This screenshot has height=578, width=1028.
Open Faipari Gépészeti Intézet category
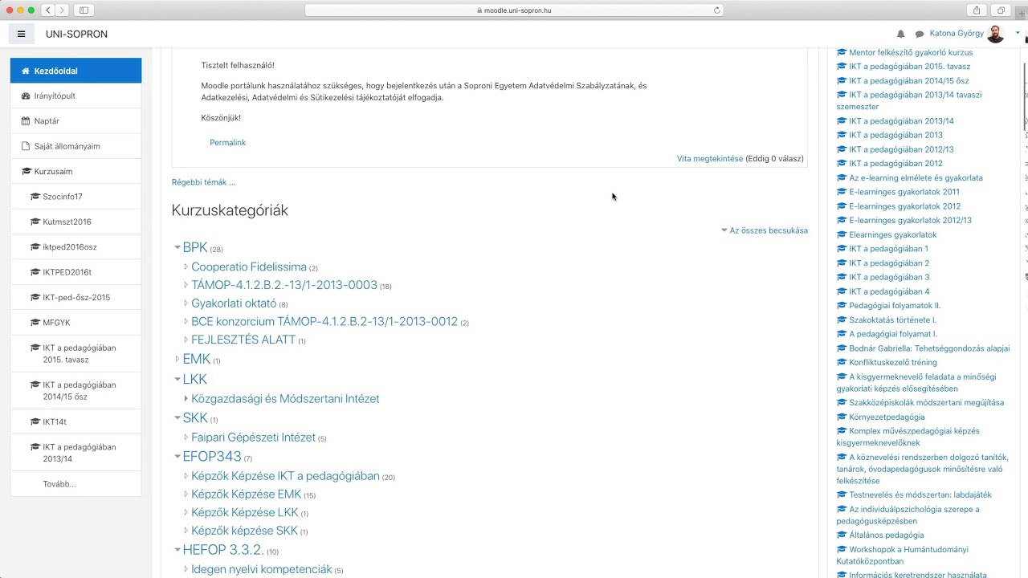point(253,438)
